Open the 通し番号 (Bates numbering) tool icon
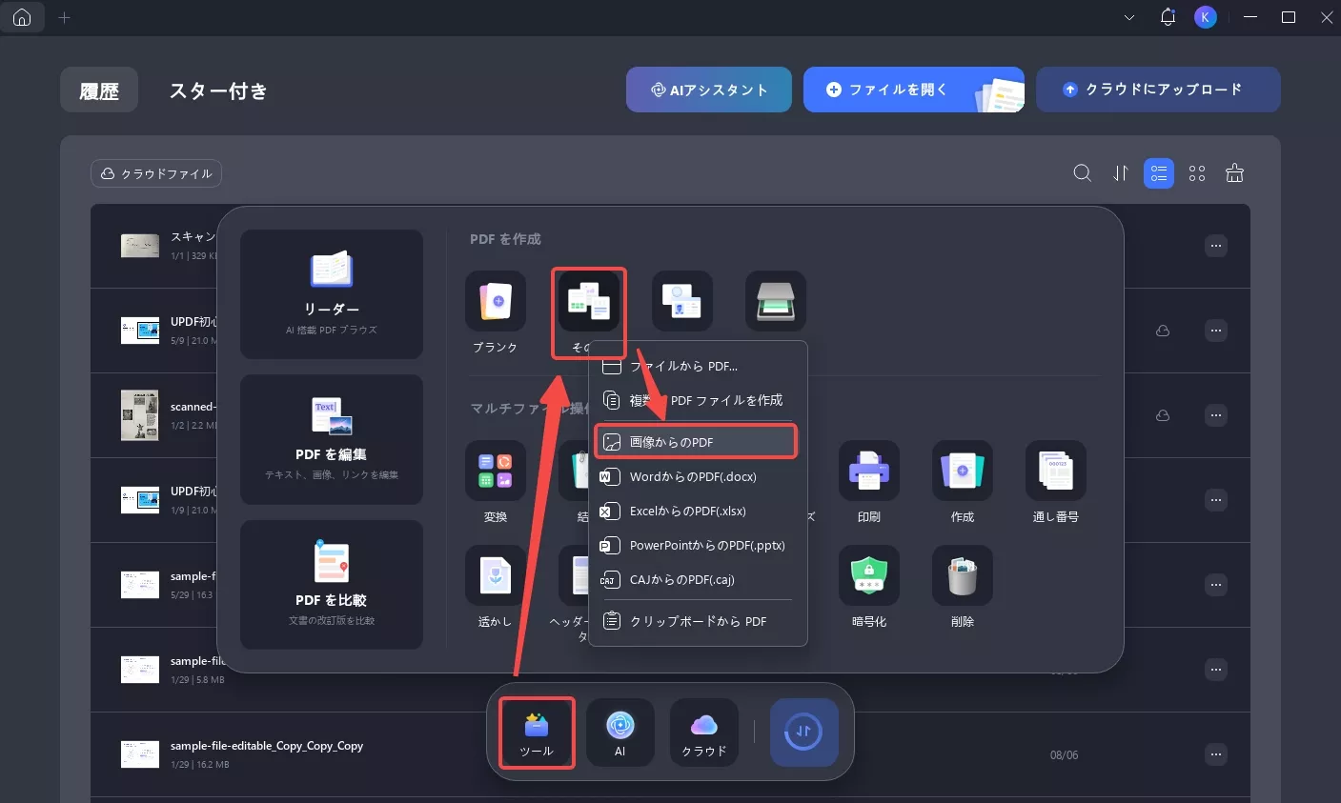The image size is (1341, 803). [x=1055, y=471]
